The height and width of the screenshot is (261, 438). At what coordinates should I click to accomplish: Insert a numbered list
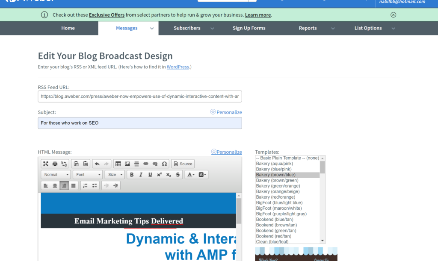(x=86, y=185)
